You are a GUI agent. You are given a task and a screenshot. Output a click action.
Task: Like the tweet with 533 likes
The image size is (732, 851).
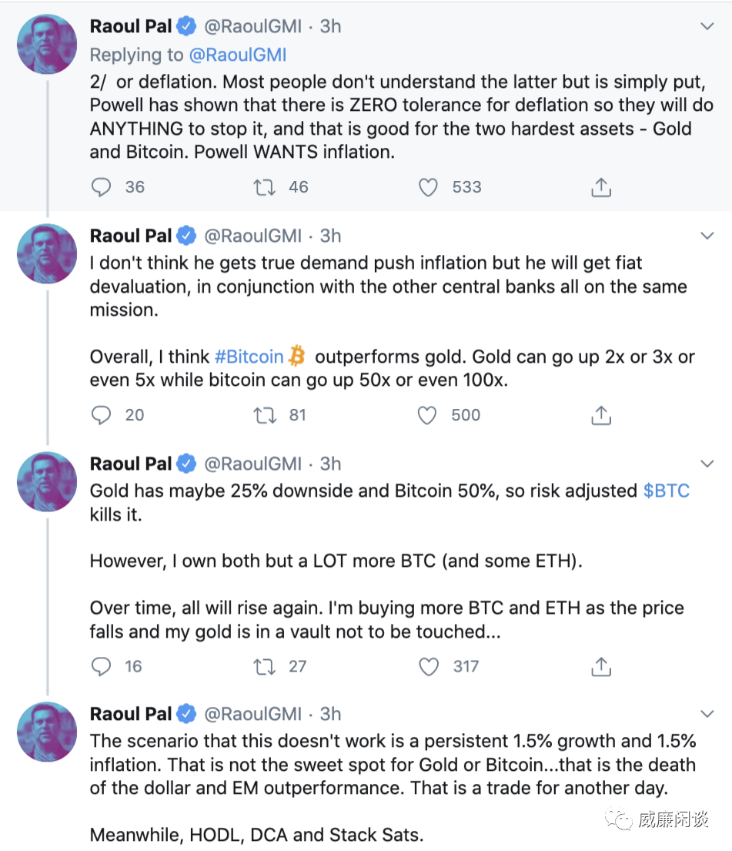pyautogui.click(x=428, y=187)
